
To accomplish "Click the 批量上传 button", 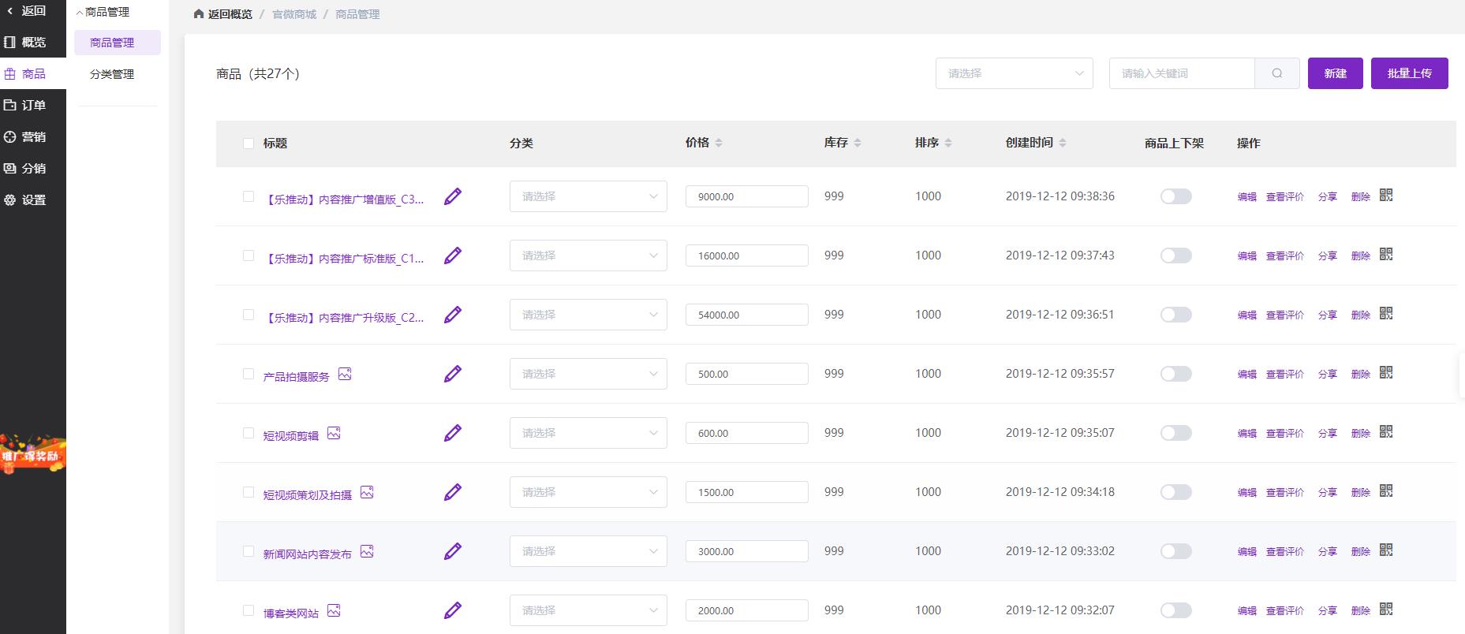I will click(1409, 73).
